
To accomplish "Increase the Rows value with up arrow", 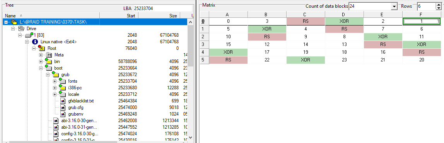I will pyautogui.click(x=438, y=5).
